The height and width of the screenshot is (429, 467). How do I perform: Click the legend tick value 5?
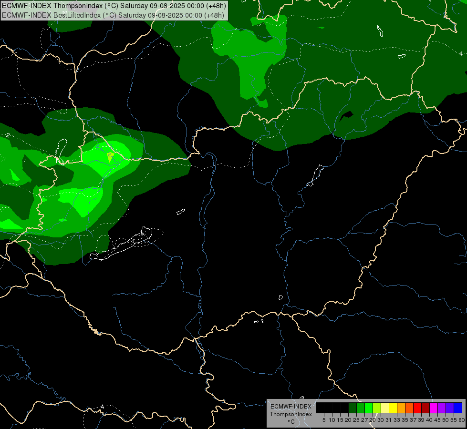click(x=324, y=420)
